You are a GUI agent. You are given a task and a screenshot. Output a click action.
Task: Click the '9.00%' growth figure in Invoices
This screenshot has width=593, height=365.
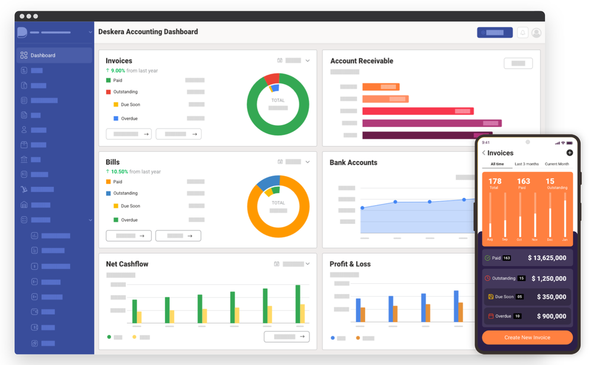[x=118, y=71]
